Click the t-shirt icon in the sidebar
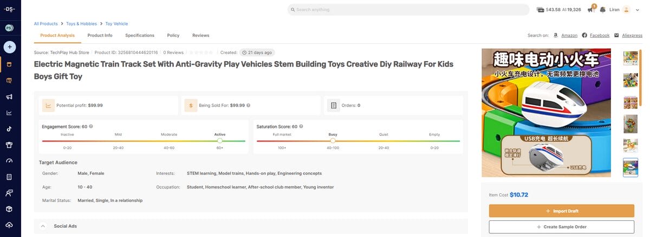650x237 pixels. (9, 145)
